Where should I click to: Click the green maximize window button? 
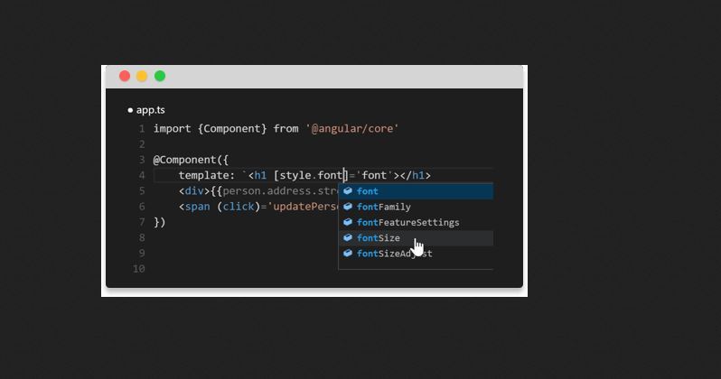(x=160, y=77)
